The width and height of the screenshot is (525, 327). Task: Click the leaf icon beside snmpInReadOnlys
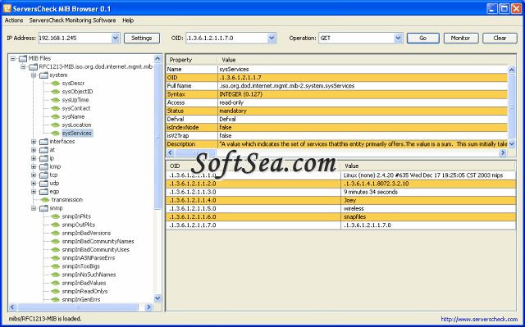pyautogui.click(x=55, y=292)
